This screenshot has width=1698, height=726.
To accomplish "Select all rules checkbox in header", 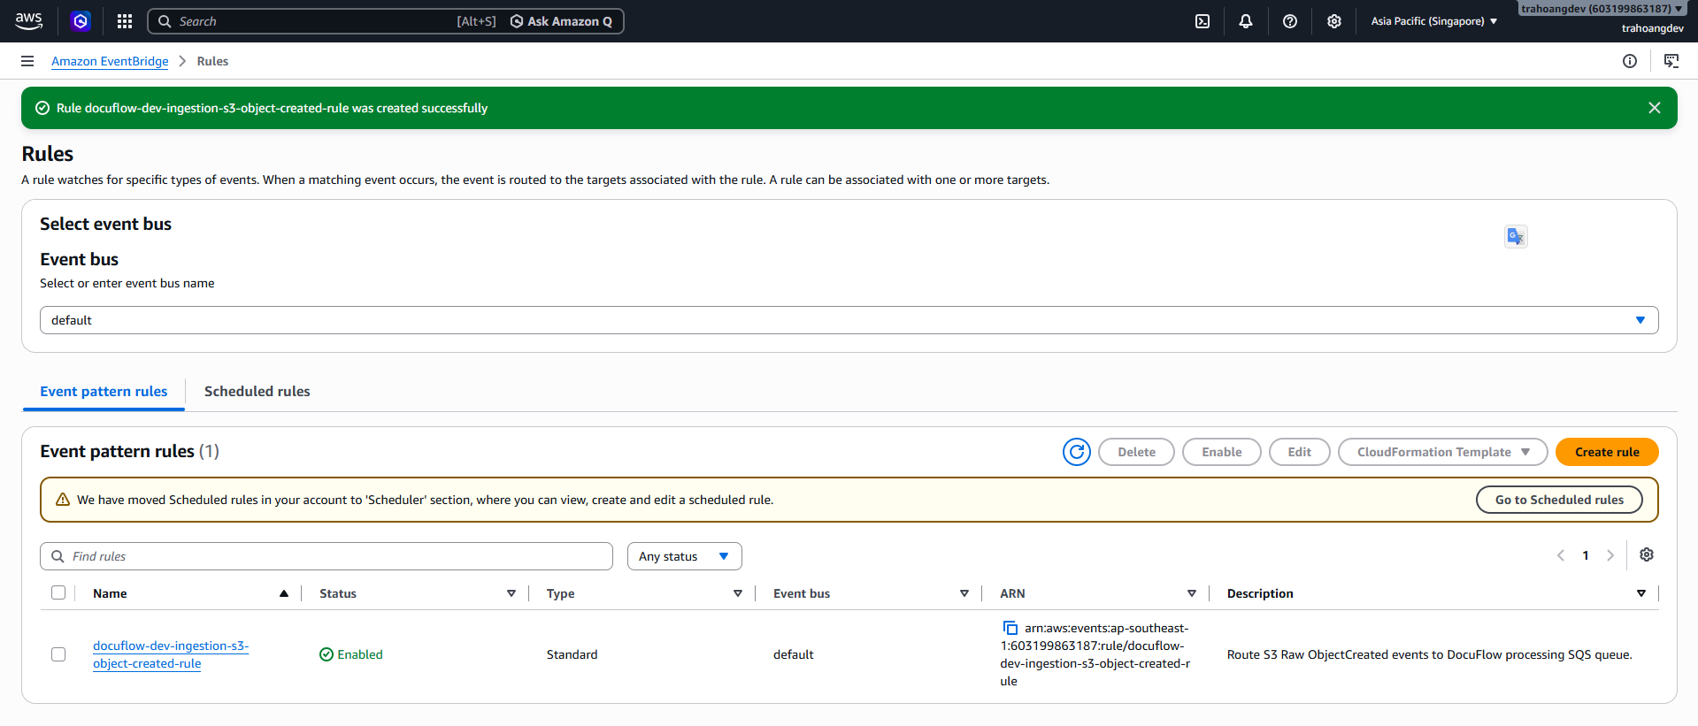I will (58, 592).
